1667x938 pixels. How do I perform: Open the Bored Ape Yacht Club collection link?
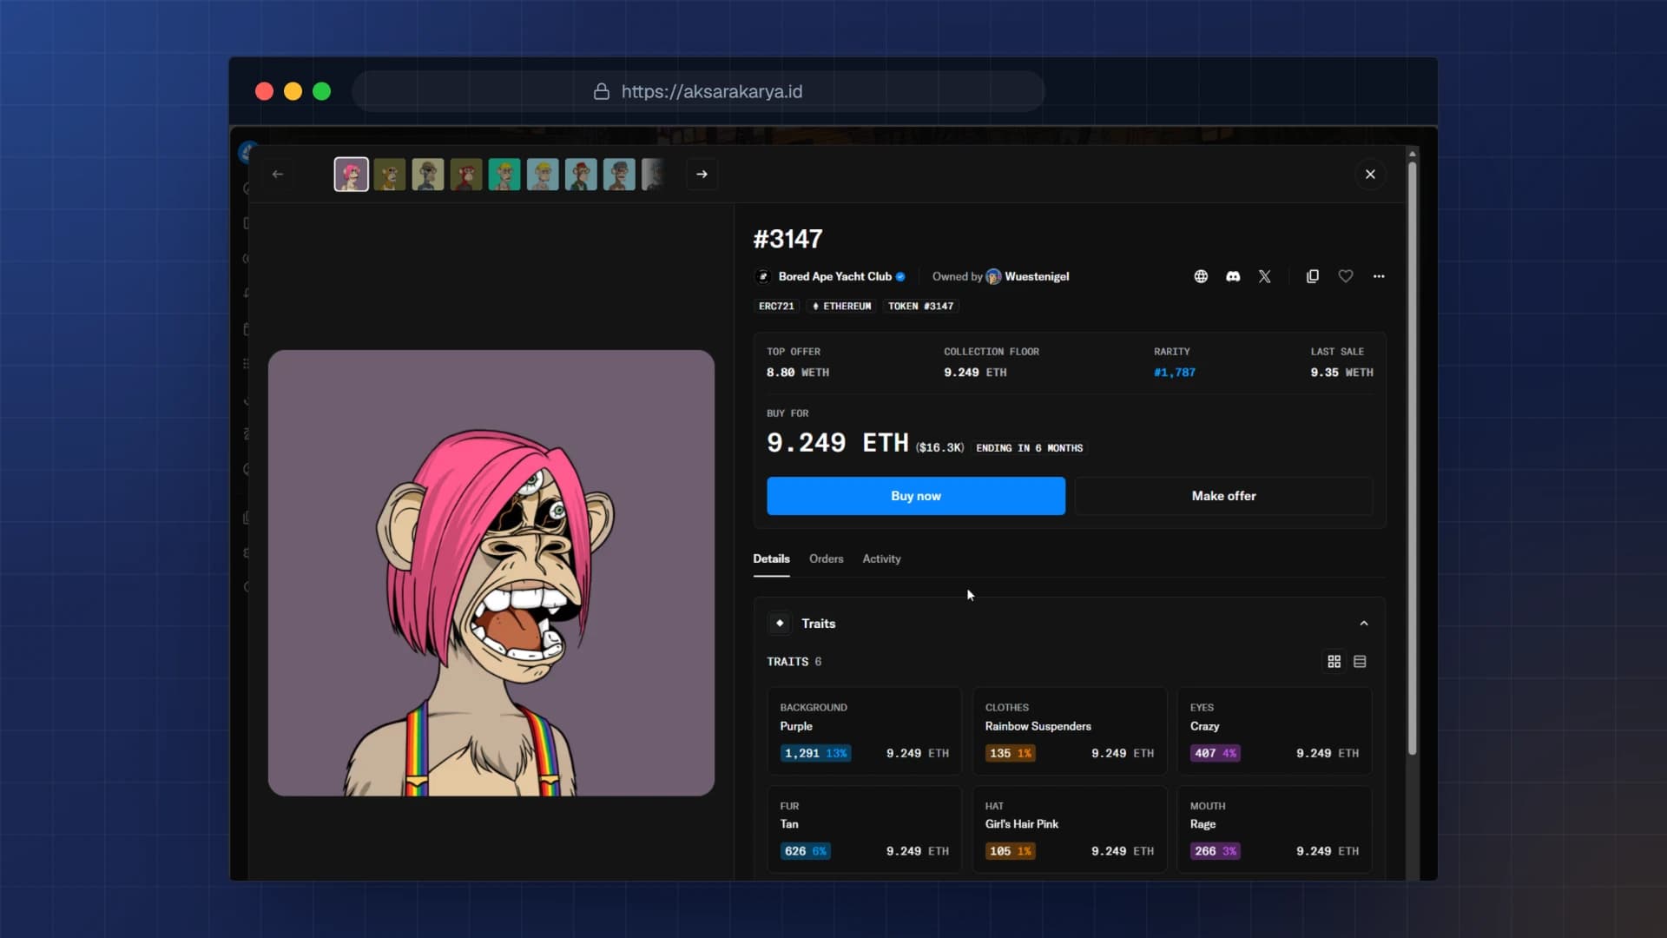pos(834,276)
